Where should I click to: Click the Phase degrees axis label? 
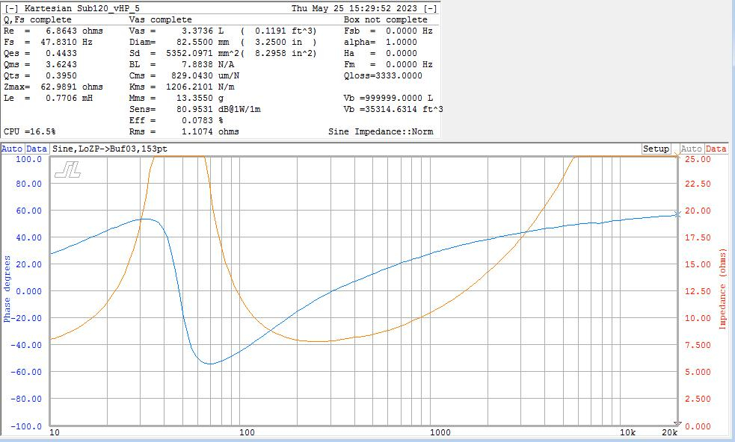(8, 289)
